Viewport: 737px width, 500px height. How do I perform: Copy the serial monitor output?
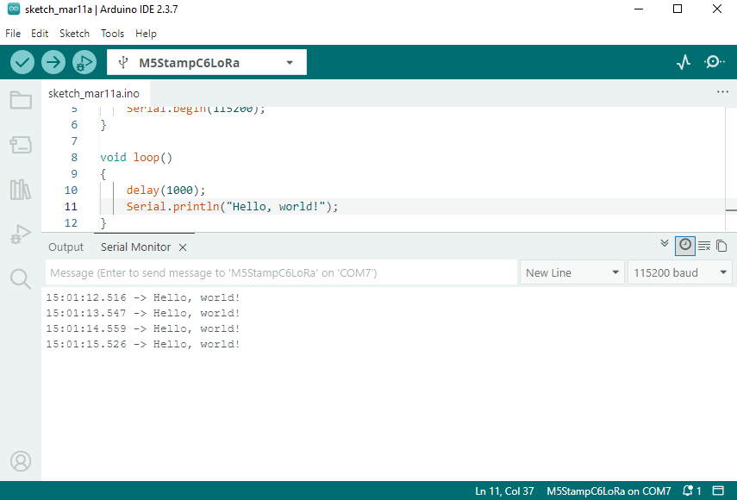(722, 246)
